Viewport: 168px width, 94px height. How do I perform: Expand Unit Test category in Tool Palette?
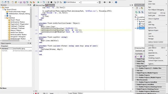(x=136, y=70)
